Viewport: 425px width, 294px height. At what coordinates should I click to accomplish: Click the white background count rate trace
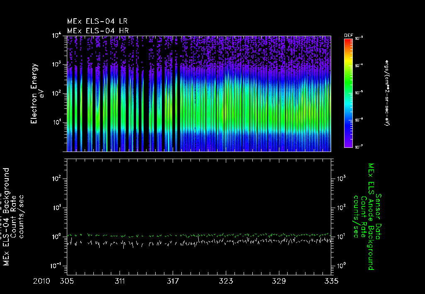point(199,242)
